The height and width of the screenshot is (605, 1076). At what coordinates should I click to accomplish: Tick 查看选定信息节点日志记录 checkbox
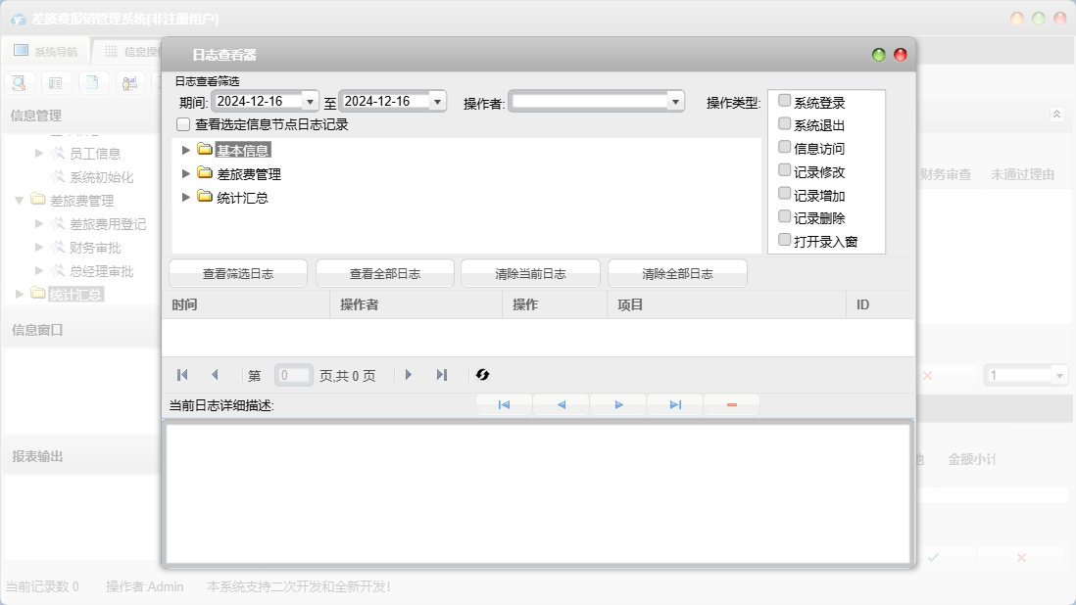coord(183,124)
